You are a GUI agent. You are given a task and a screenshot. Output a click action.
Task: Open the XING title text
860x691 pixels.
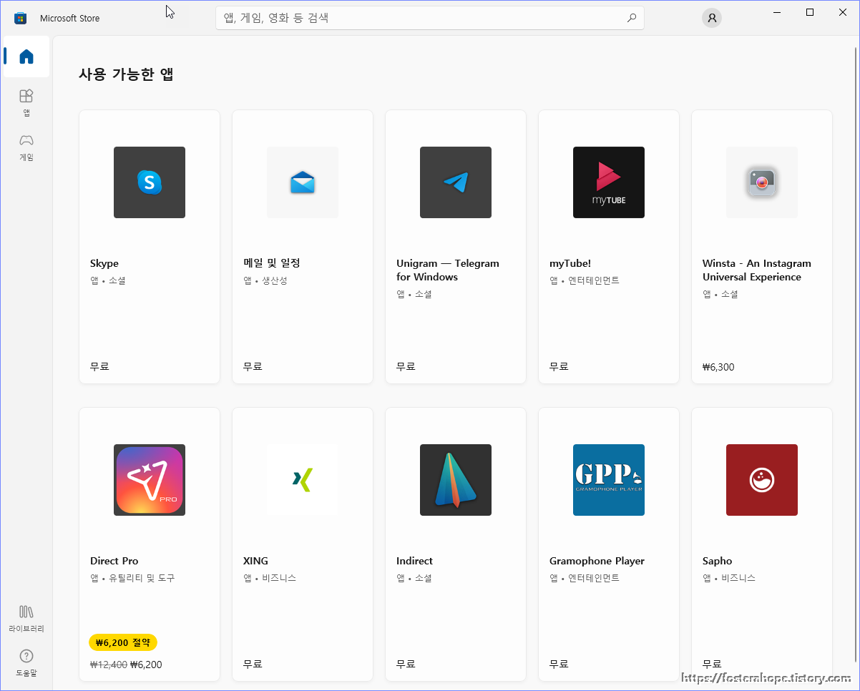click(255, 561)
